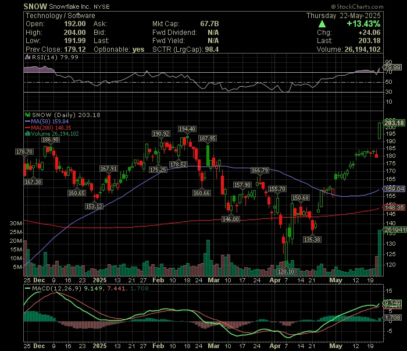Click the SNOW (Daily) candlestick legend icon
407x351 pixels.
point(27,115)
